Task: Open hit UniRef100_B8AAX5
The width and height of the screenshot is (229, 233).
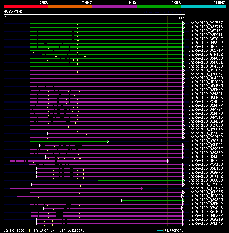Action: (x=205, y=173)
